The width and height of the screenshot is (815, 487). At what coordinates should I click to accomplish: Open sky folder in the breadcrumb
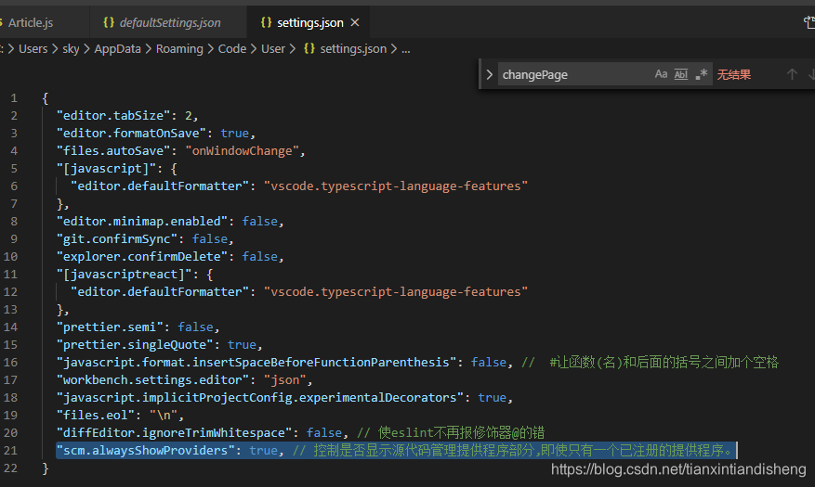point(71,49)
